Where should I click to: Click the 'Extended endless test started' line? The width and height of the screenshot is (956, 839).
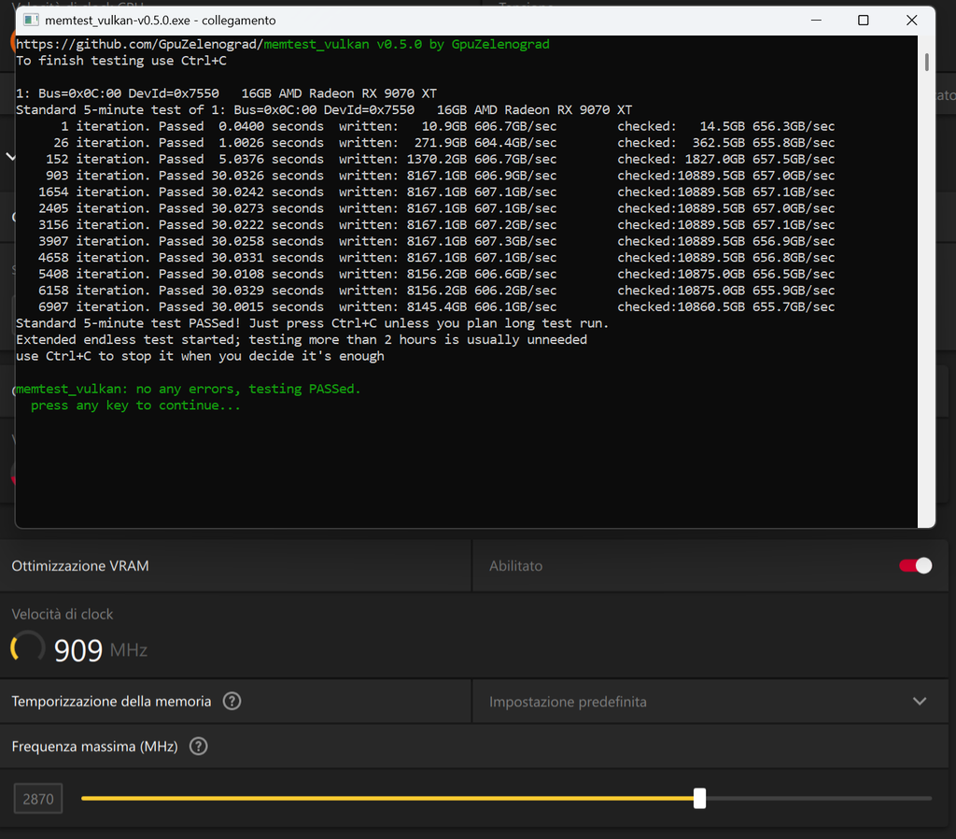coord(302,339)
